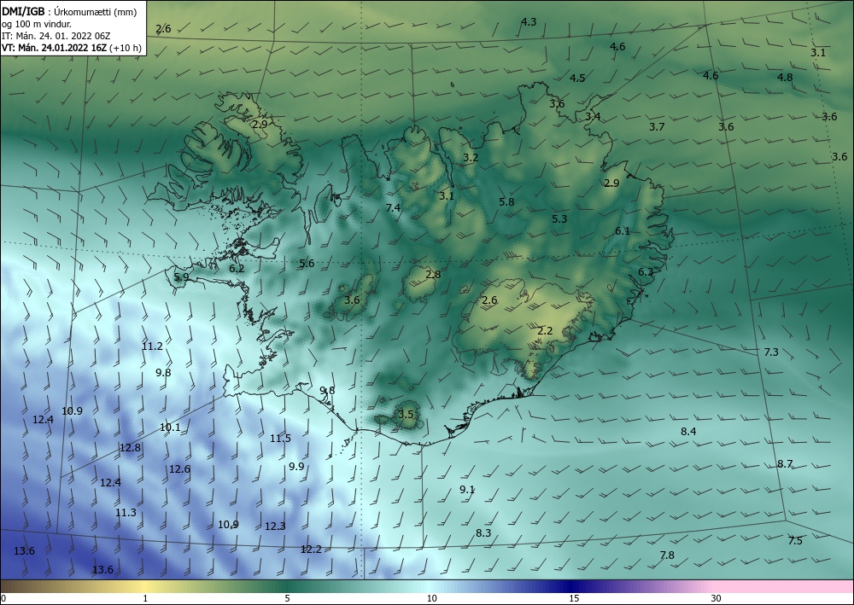Click the 7.5 value label
Viewport: 854px width, 605px height.
[x=795, y=540]
